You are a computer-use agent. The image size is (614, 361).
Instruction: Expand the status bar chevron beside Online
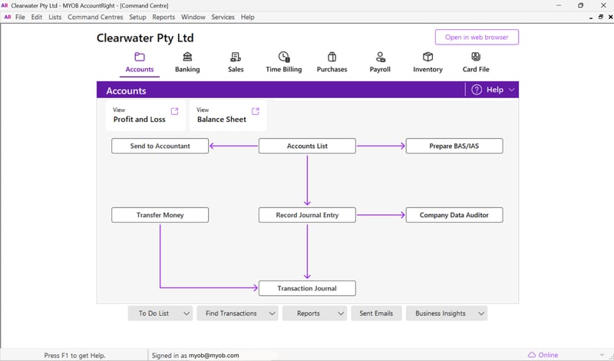[602, 355]
